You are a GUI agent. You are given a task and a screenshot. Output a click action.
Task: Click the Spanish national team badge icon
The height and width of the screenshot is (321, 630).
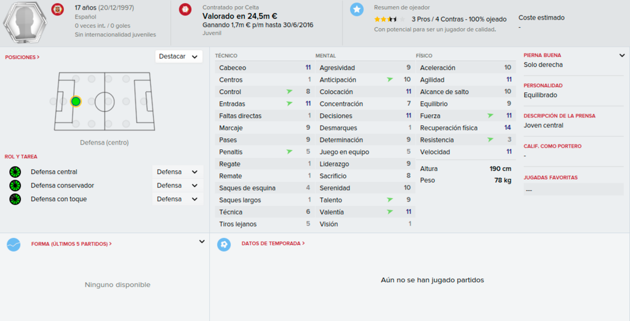pos(57,9)
